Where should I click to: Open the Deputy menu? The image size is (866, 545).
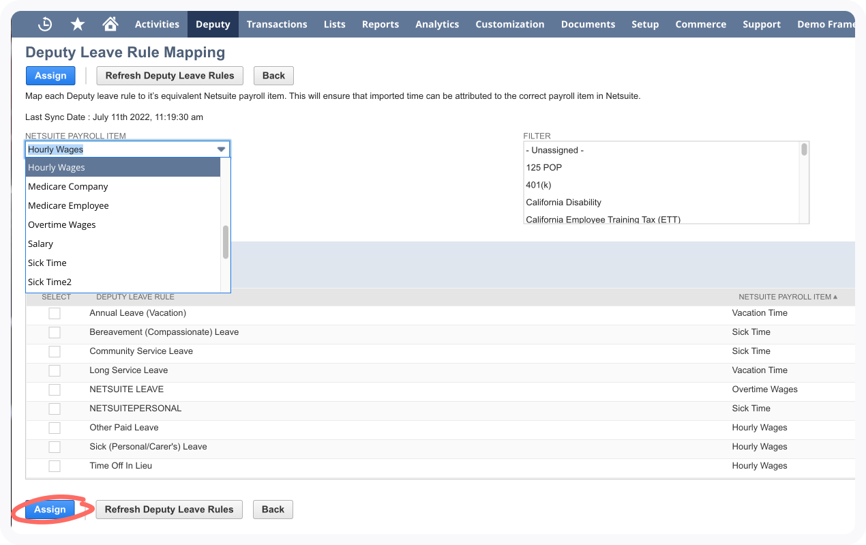click(213, 24)
